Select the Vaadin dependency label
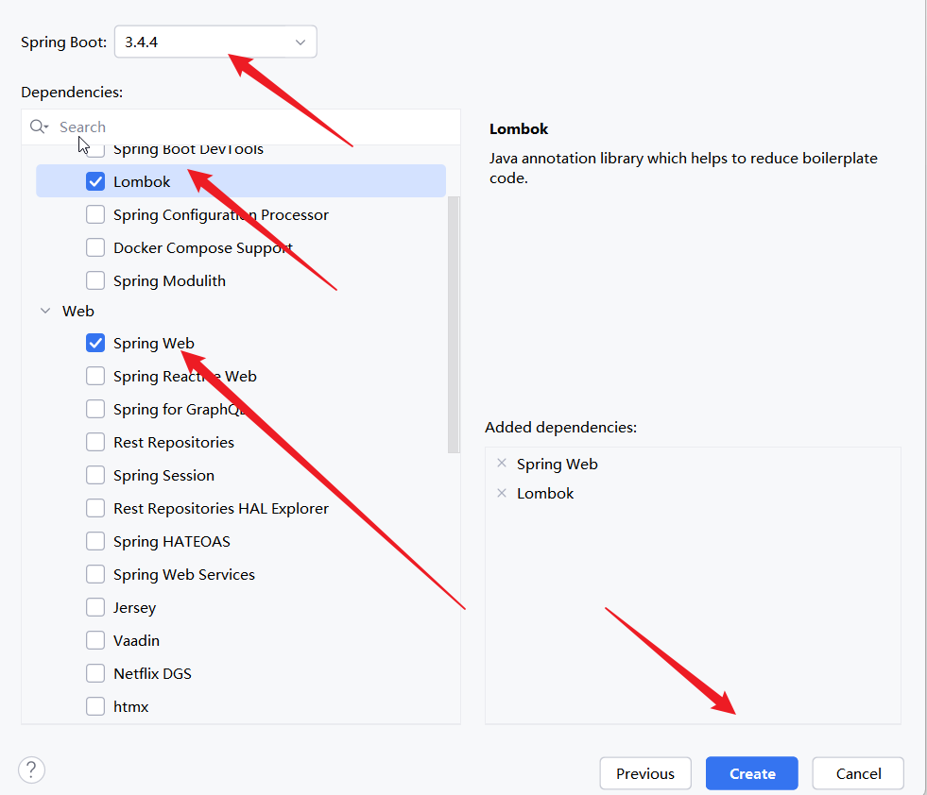 click(x=137, y=641)
